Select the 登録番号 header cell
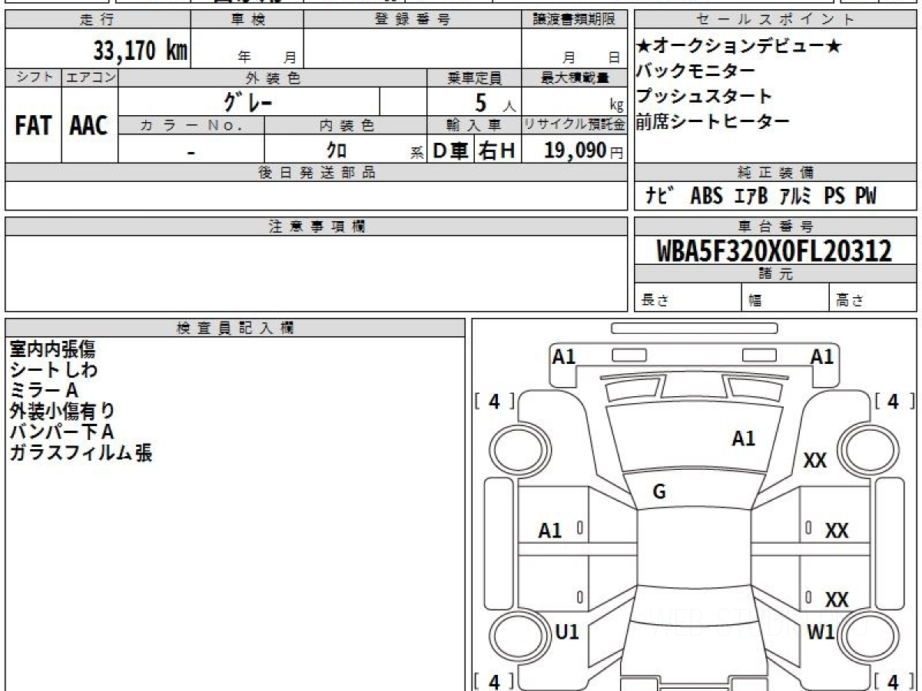 (412, 20)
